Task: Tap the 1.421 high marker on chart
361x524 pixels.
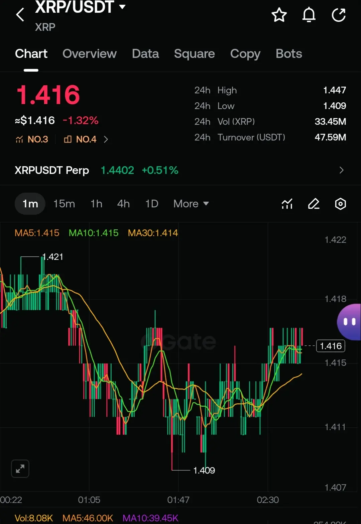Action: (x=53, y=257)
